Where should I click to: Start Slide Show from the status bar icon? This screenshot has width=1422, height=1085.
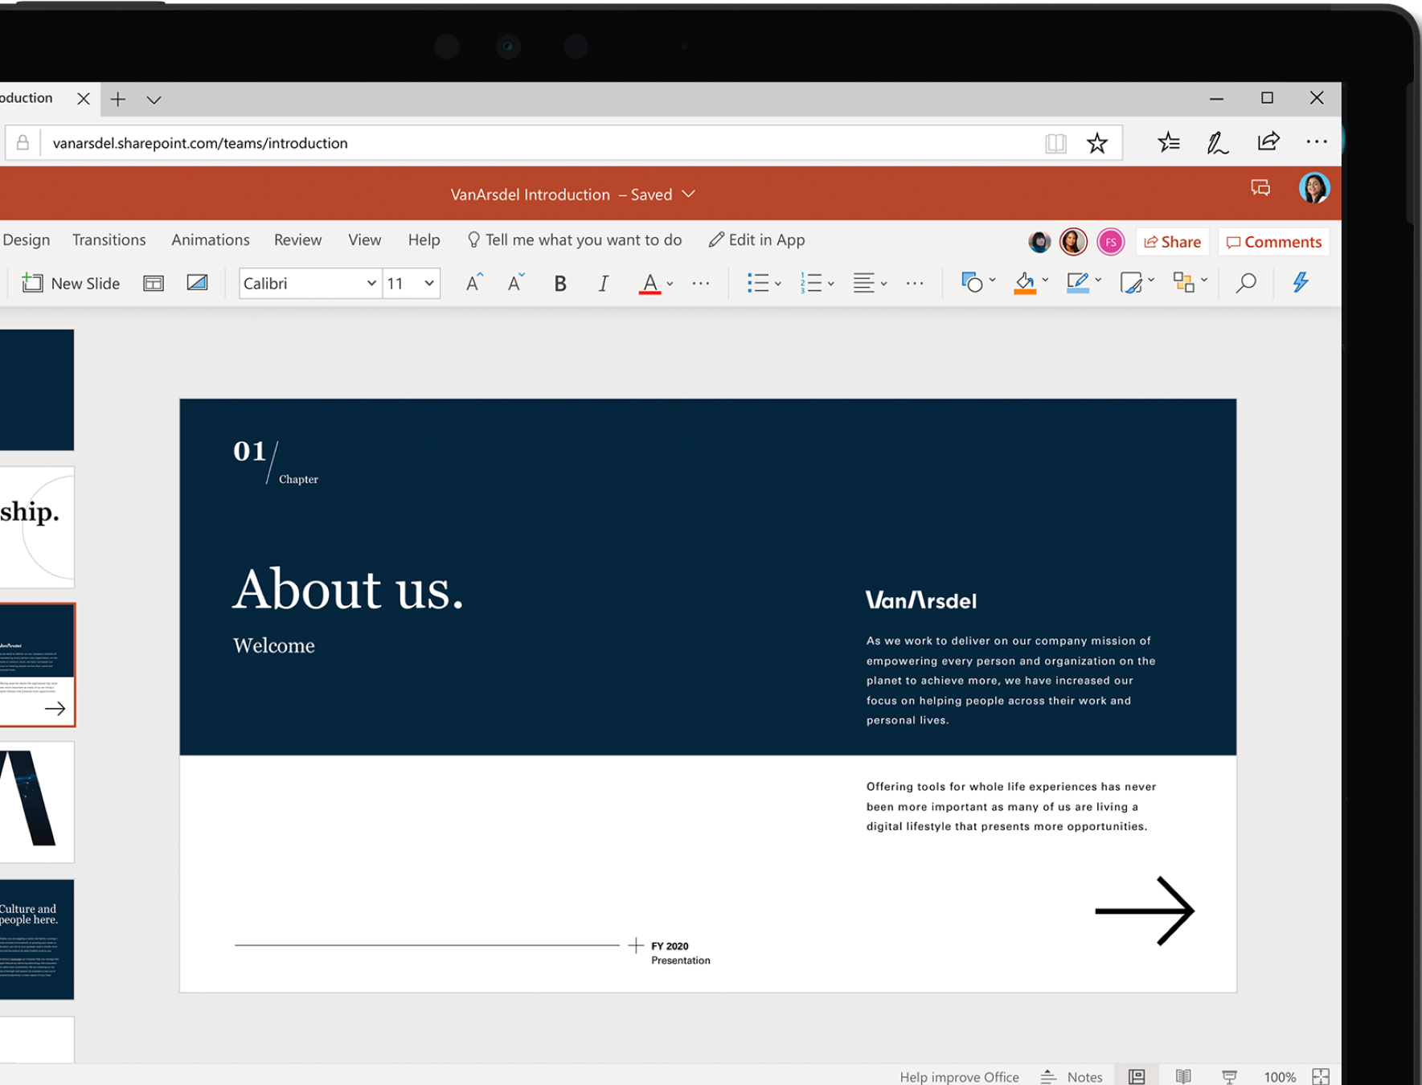click(x=1229, y=1076)
